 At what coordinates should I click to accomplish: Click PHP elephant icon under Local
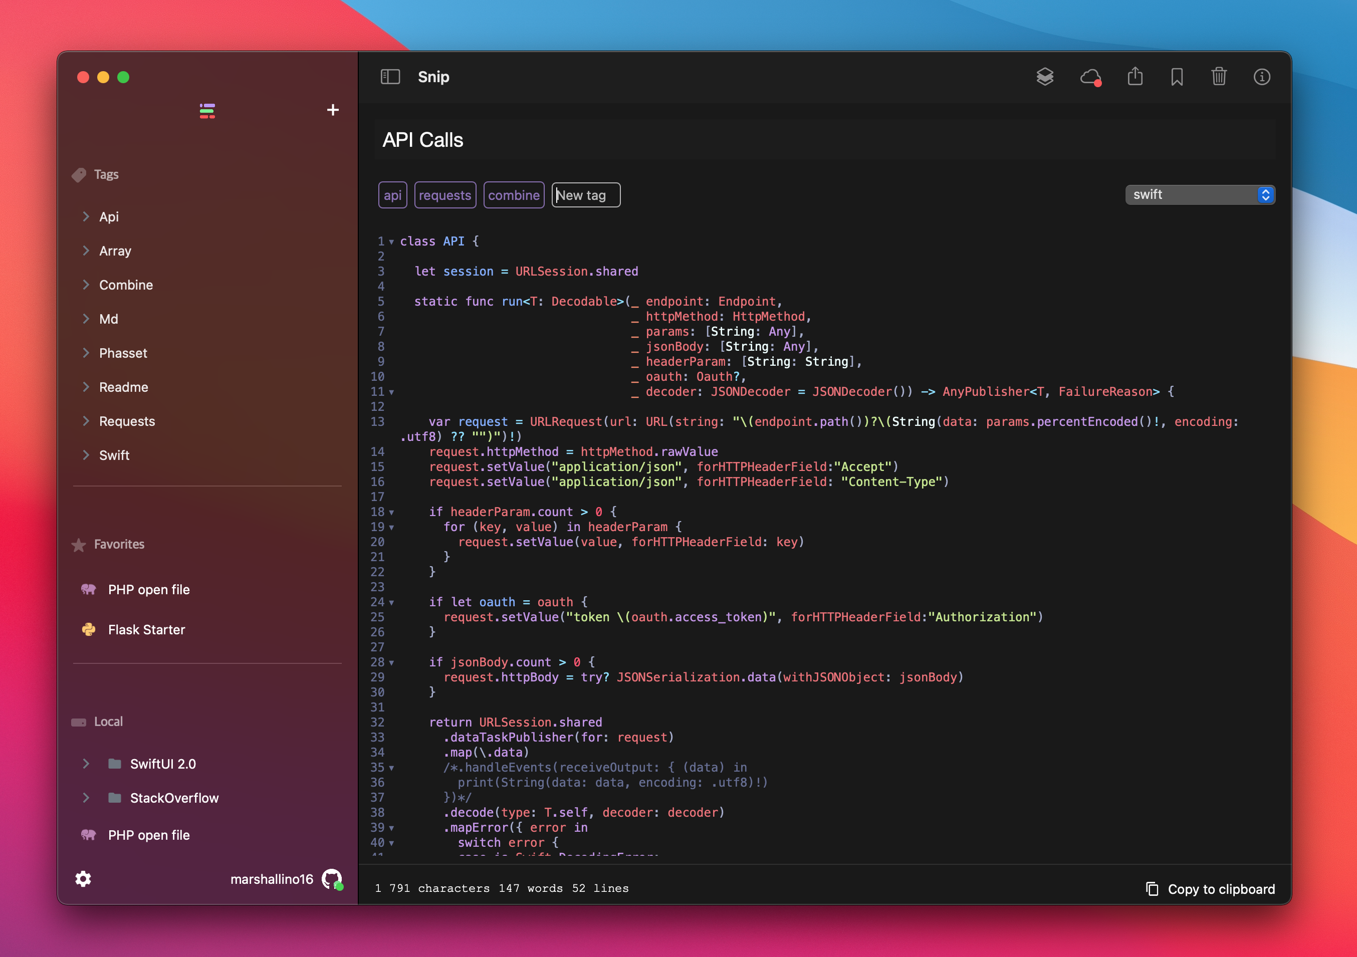89,835
